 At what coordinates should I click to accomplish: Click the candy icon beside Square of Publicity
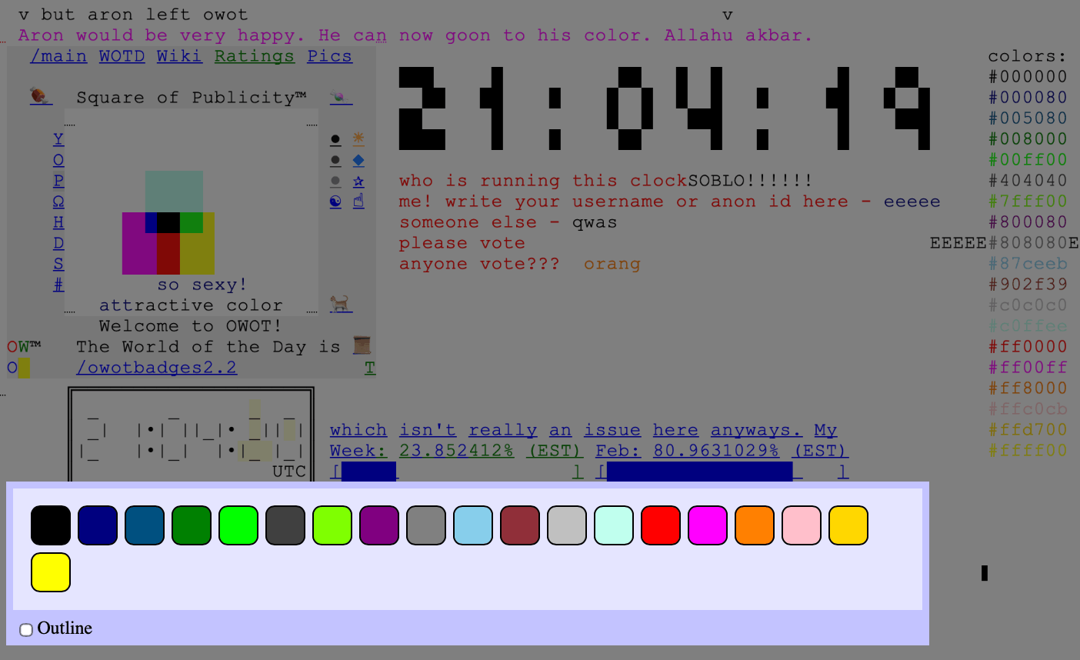340,97
